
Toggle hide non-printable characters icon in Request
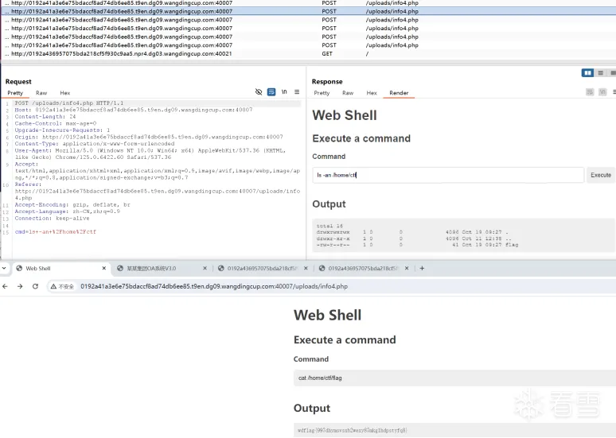(x=259, y=92)
